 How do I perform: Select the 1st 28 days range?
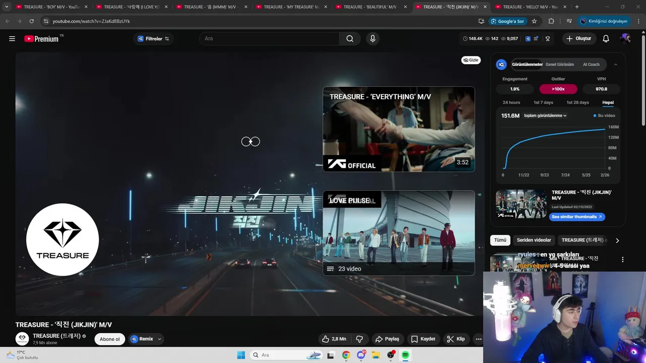pos(577,102)
